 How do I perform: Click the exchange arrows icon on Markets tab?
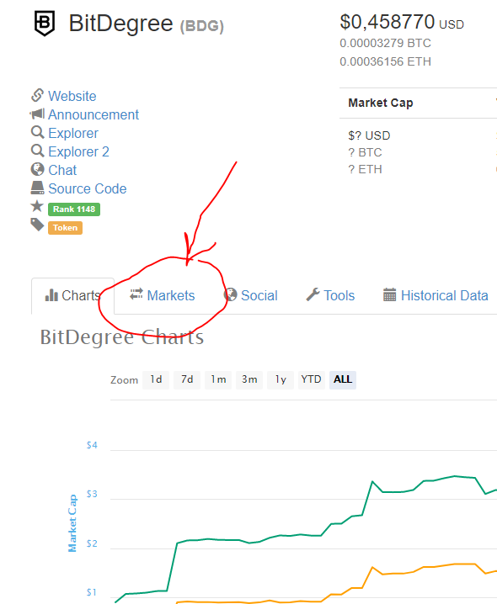pyautogui.click(x=136, y=294)
